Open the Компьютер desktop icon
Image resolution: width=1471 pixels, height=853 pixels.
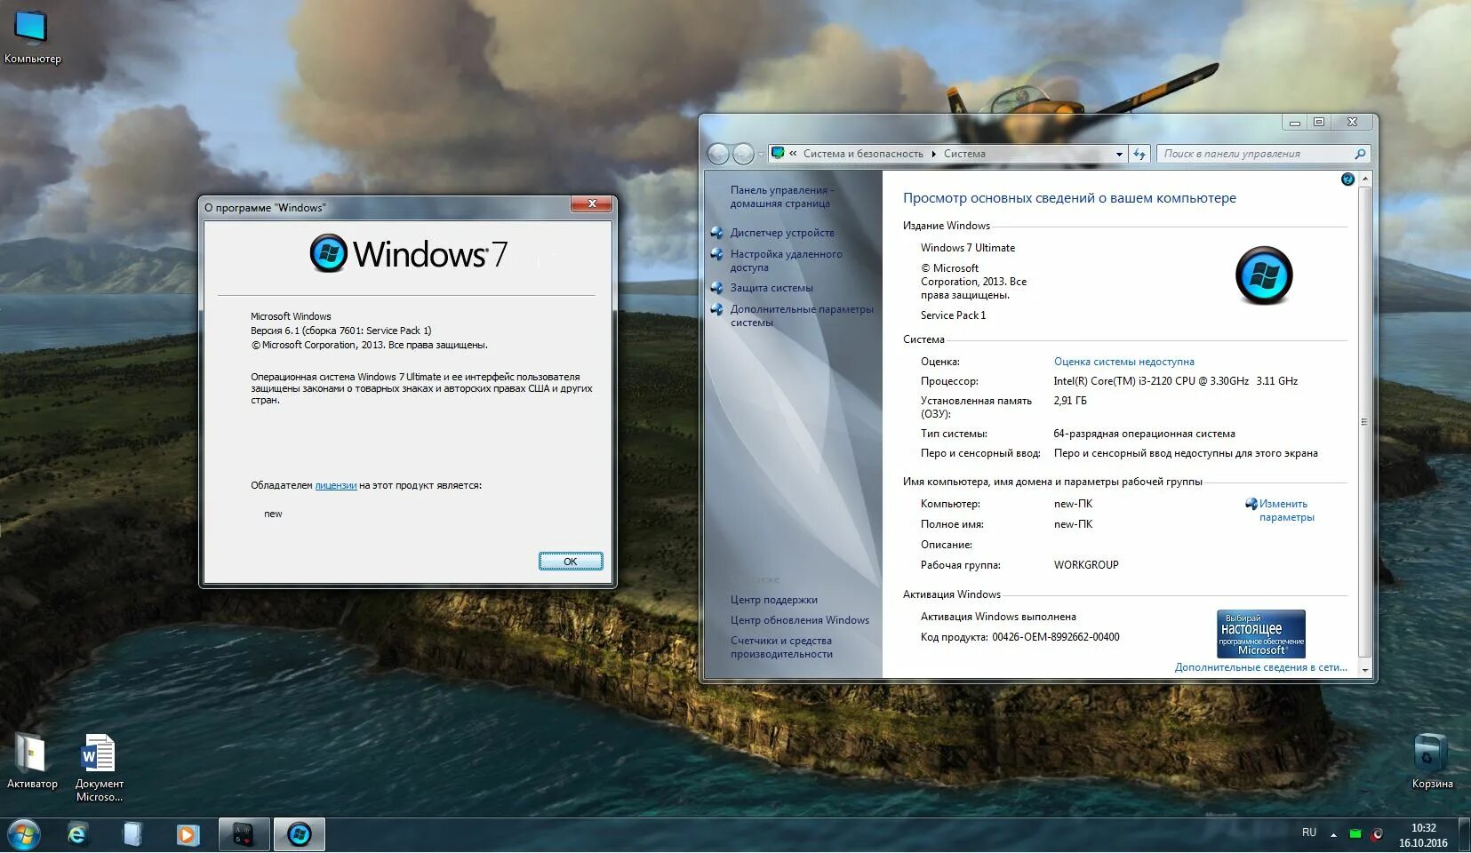click(x=33, y=29)
